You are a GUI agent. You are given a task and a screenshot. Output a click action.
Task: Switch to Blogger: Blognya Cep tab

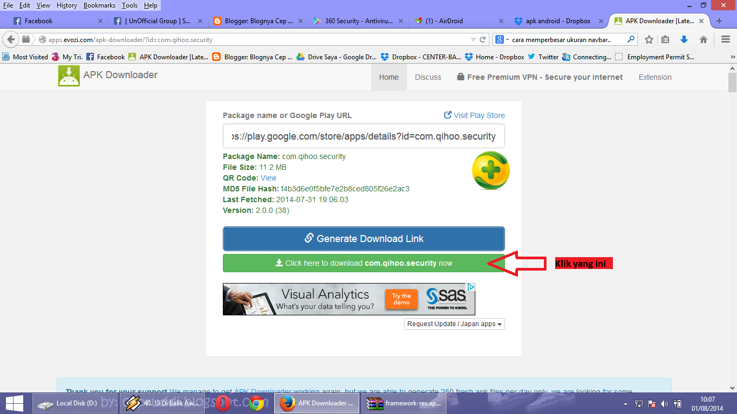[258, 21]
